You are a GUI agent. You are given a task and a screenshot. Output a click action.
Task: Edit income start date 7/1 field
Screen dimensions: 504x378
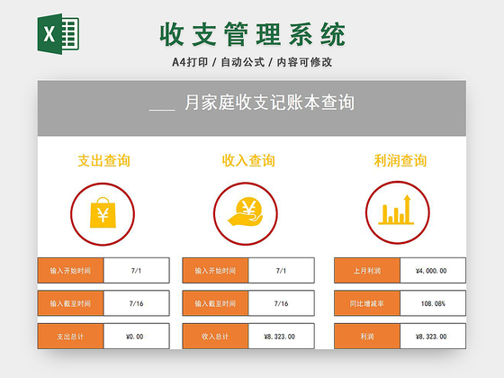click(x=281, y=270)
